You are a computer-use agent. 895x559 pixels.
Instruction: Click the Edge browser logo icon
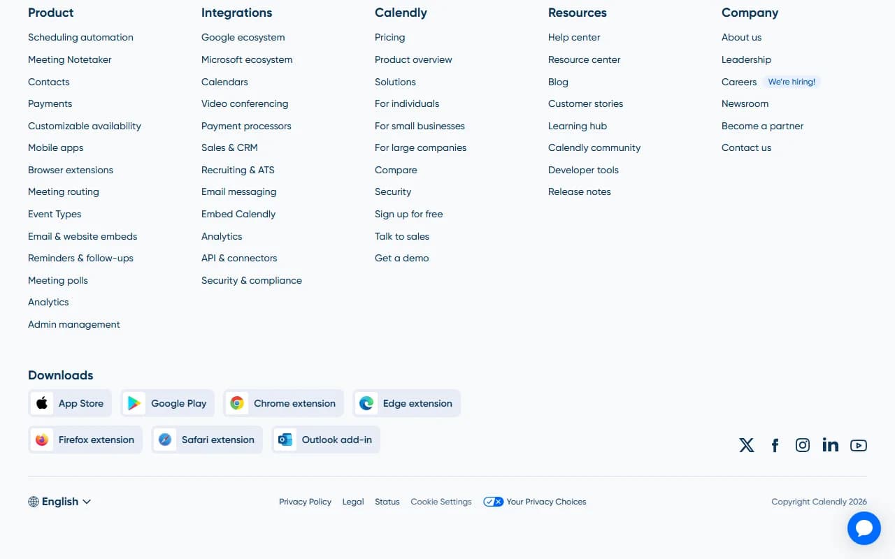pos(366,403)
